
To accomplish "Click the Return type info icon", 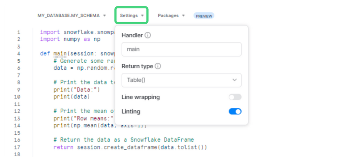I will pyautogui.click(x=158, y=66).
